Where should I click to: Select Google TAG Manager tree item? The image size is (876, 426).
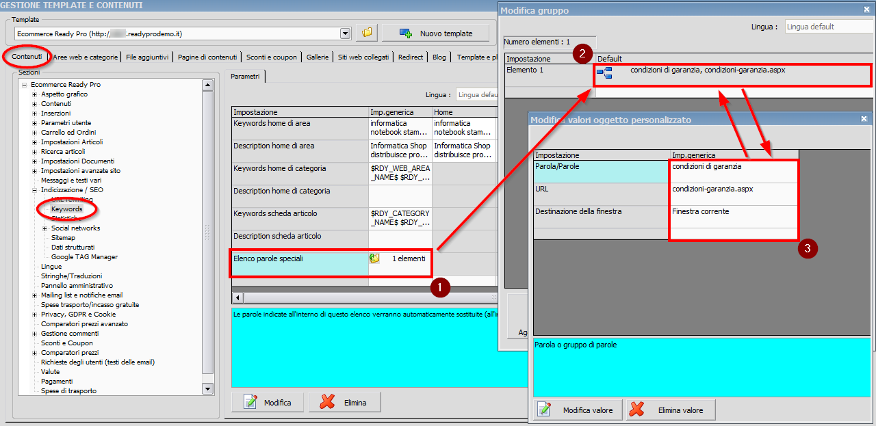point(84,257)
